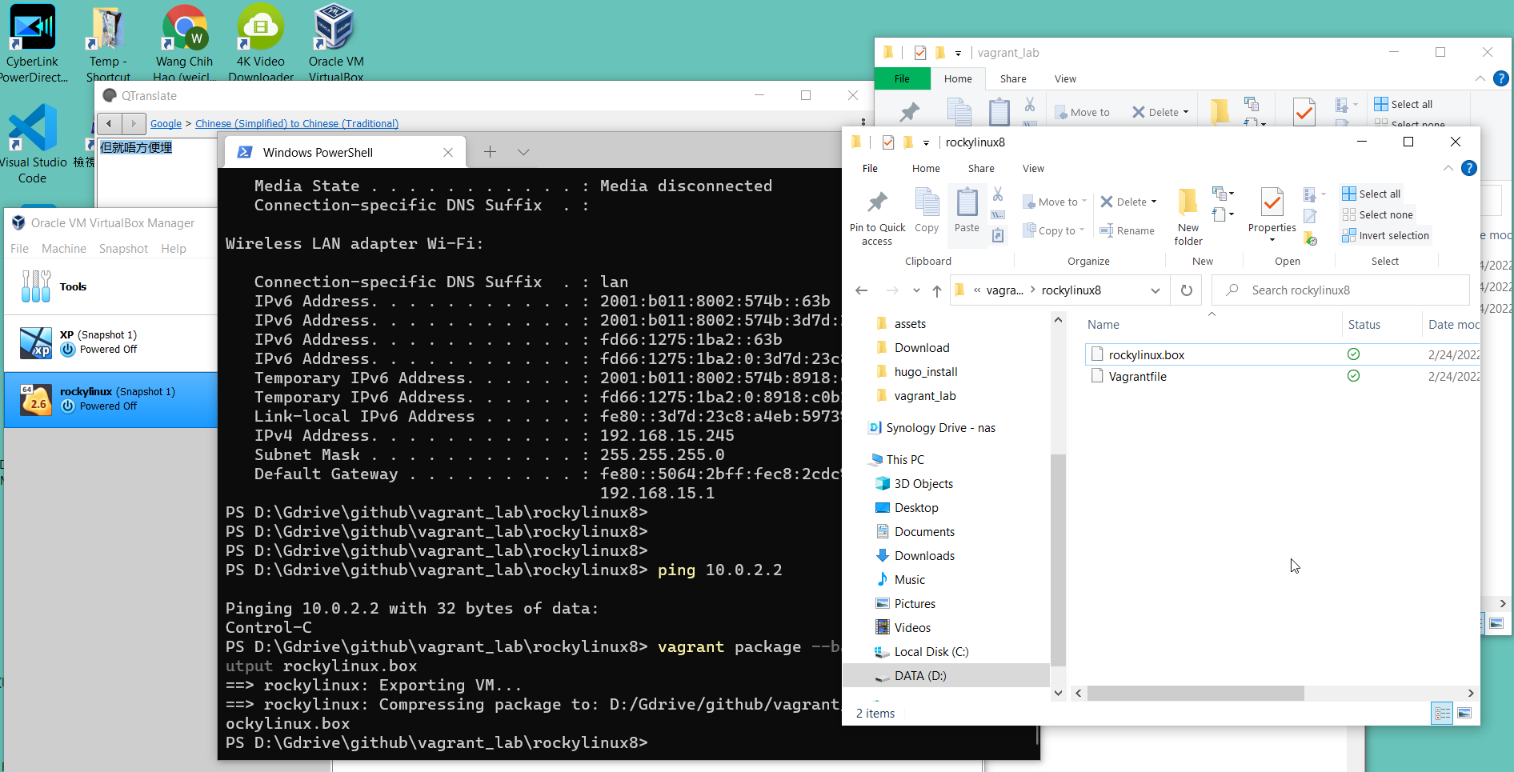
Task: Click the Cut scissors icon in rockylinux8 ribbon
Action: [998, 194]
